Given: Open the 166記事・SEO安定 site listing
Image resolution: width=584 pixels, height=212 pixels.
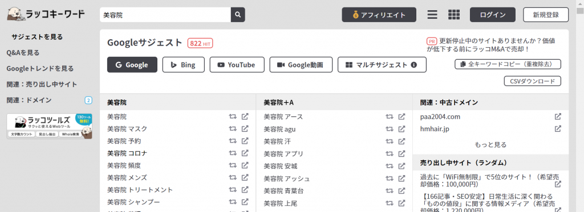Looking at the screenshot, I should click(x=487, y=204).
